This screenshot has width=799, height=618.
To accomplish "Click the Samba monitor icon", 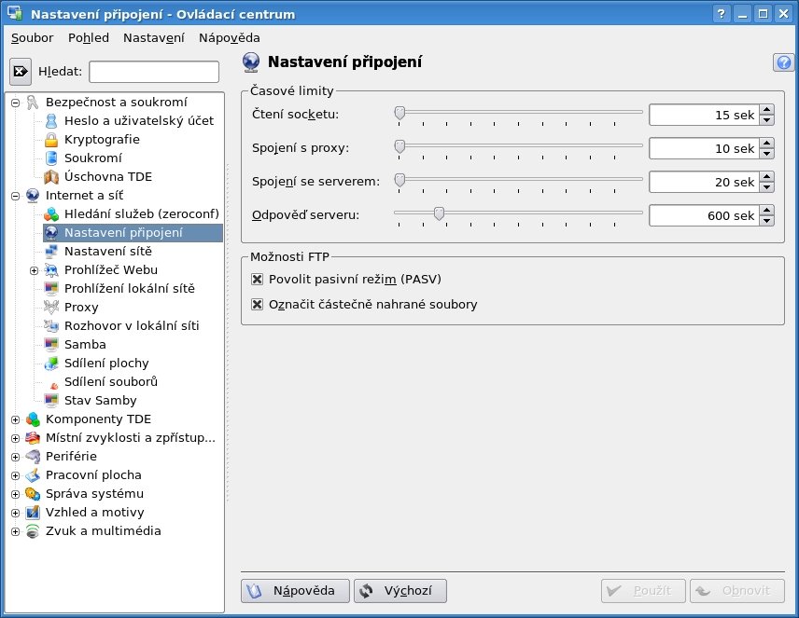I will pyautogui.click(x=51, y=345).
